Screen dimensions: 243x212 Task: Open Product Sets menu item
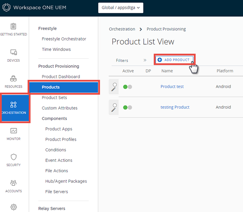point(54,98)
